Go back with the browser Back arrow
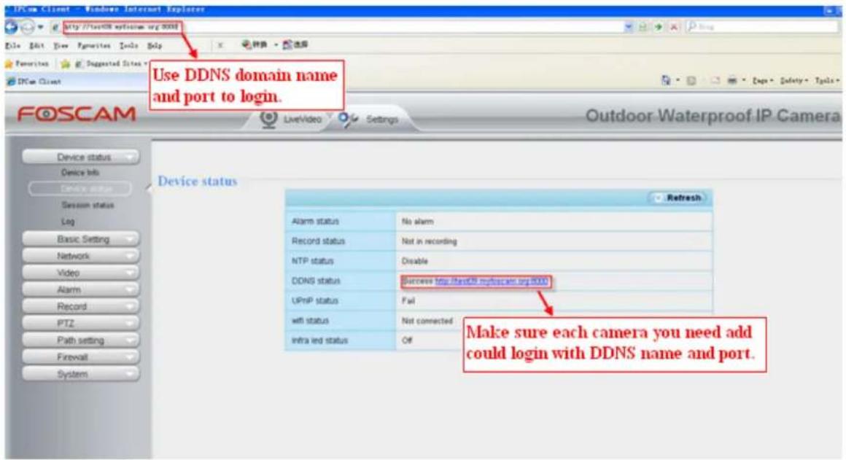The width and height of the screenshot is (846, 460). pyautogui.click(x=11, y=26)
